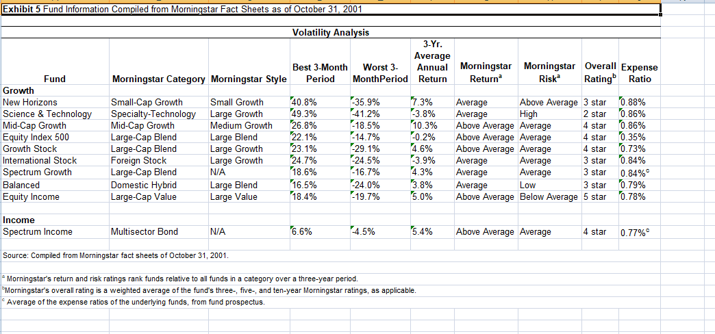Viewport: 715px width, 334px height.
Task: Click the Growth section label
Action: point(18,90)
